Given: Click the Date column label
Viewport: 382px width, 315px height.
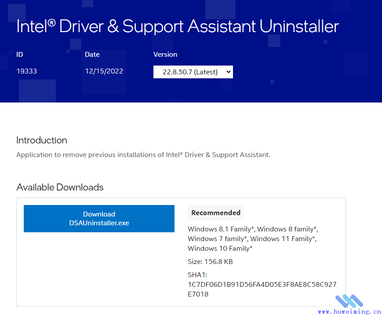Looking at the screenshot, I should coord(92,55).
